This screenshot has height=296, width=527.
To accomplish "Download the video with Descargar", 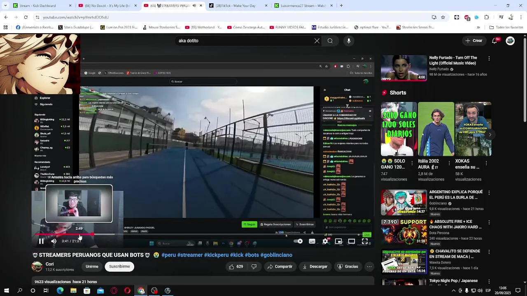I will (315, 266).
